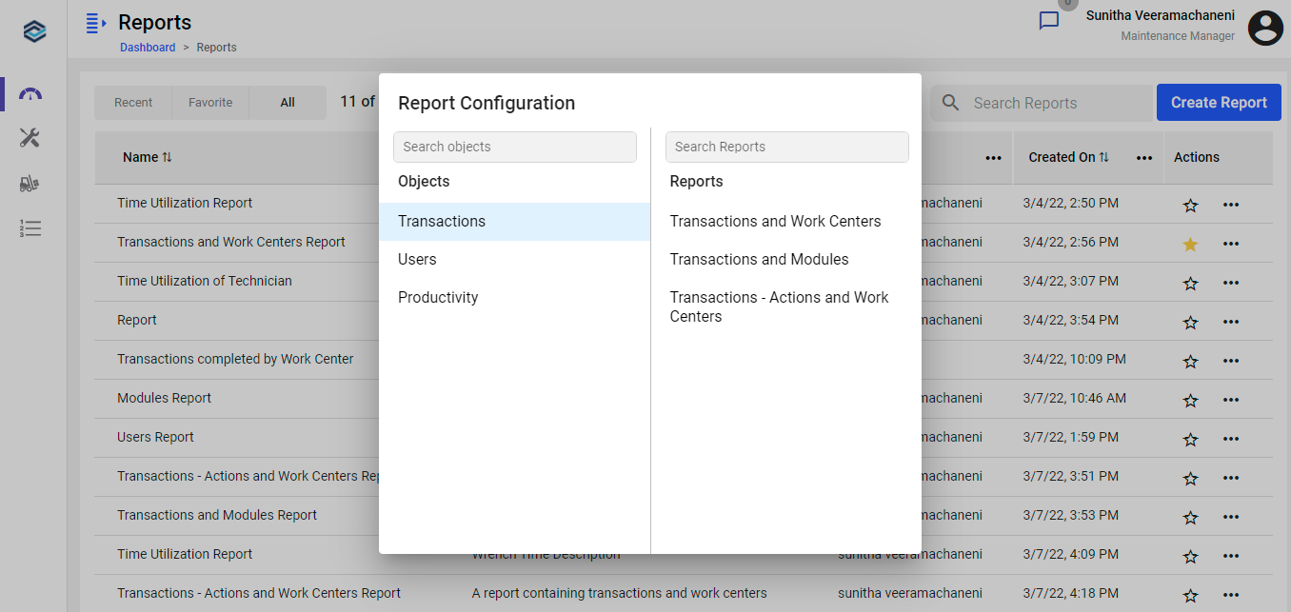Click the dashboard gauge icon in sidebar
The height and width of the screenshot is (612, 1291).
[x=30, y=94]
